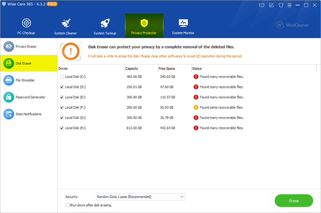Switch to the System Tuneup tab
The image size is (321, 213).
105,26
